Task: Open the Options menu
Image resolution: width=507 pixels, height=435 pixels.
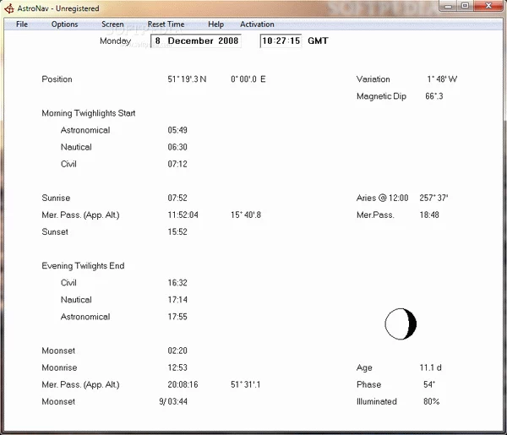Action: pyautogui.click(x=64, y=24)
